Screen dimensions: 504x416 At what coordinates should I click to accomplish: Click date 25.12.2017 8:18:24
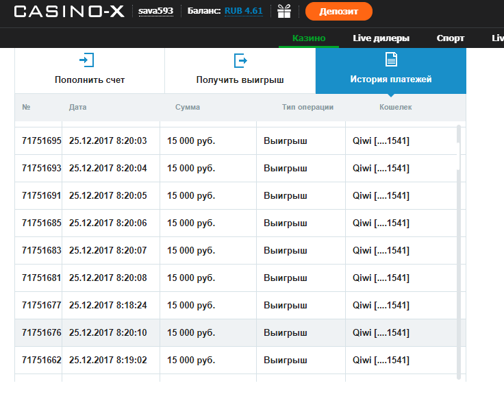[x=108, y=305]
